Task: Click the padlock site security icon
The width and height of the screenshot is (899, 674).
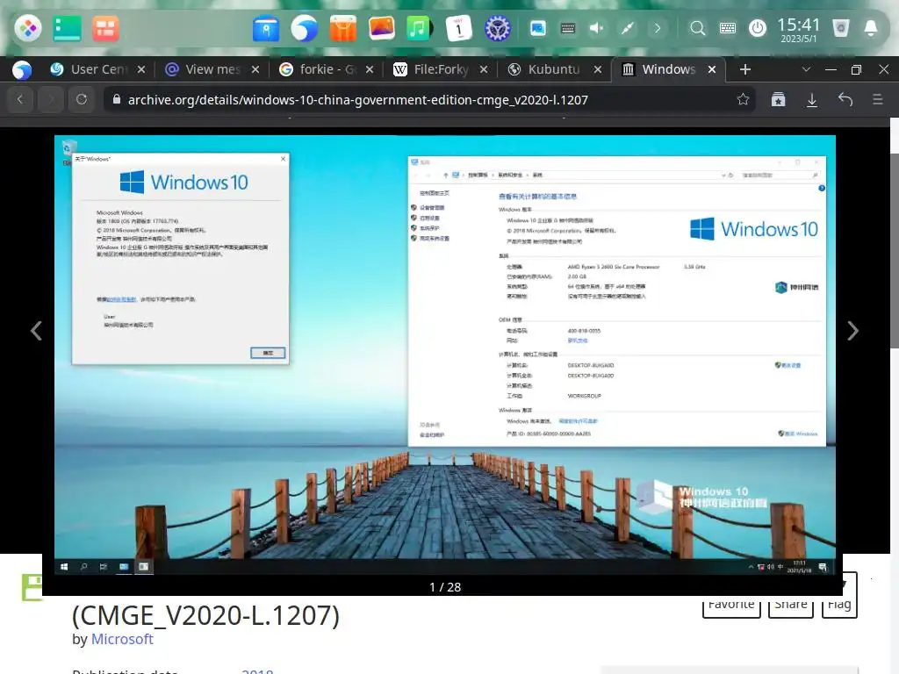Action: [x=117, y=99]
